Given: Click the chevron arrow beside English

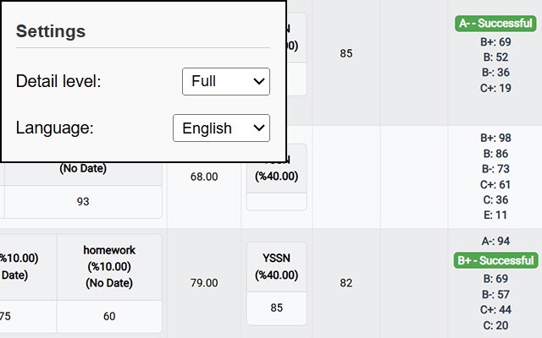Looking at the screenshot, I should [258, 128].
